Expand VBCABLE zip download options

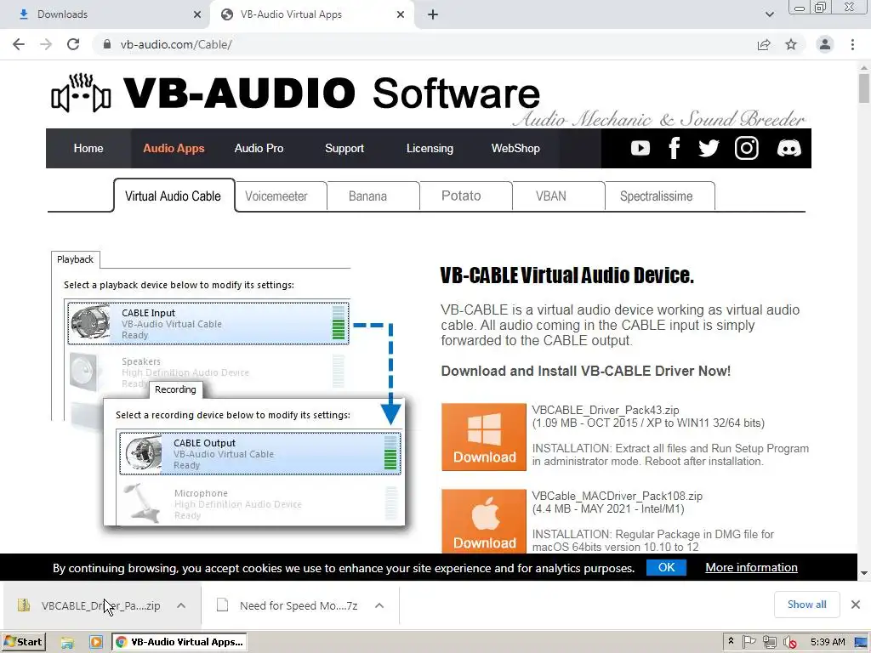[181, 605]
